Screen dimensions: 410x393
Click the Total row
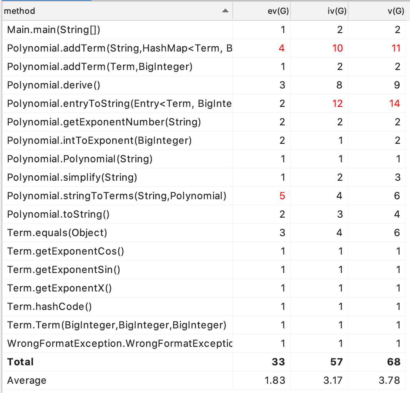[204, 362]
